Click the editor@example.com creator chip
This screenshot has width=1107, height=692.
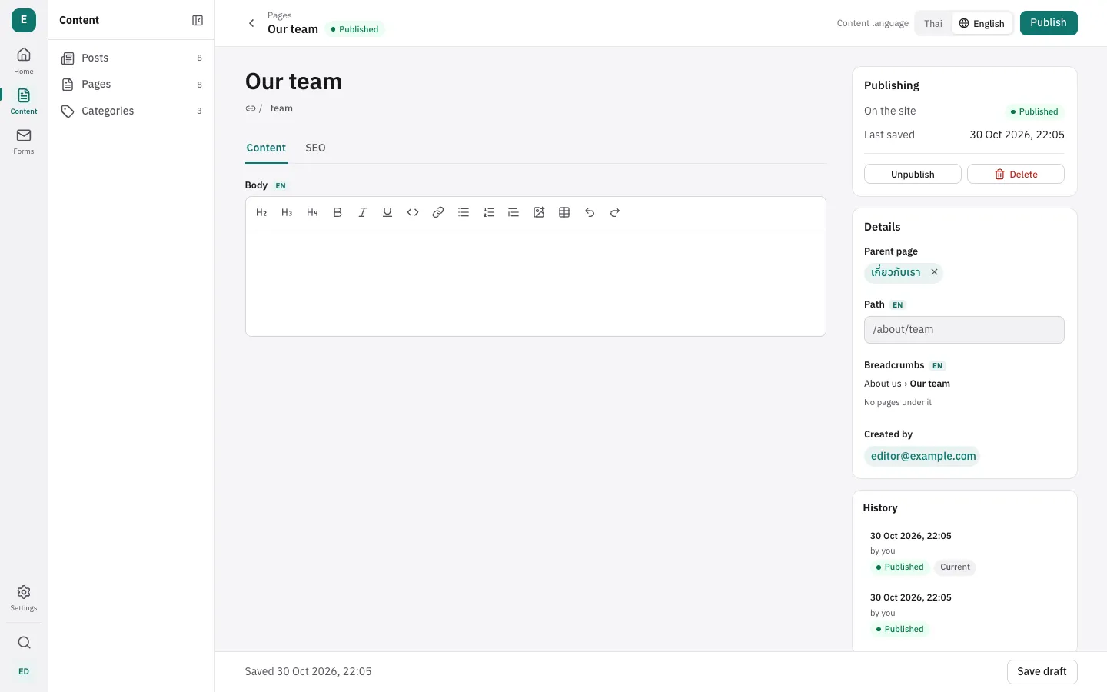922,456
